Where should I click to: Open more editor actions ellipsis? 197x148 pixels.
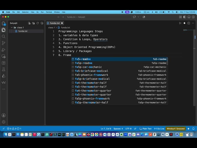[x=193, y=23]
